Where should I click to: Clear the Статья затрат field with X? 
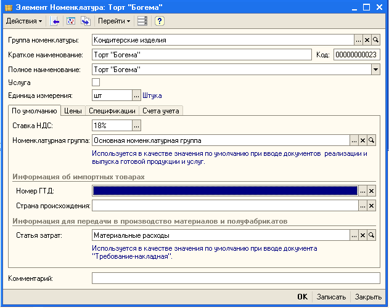[x=362, y=235]
